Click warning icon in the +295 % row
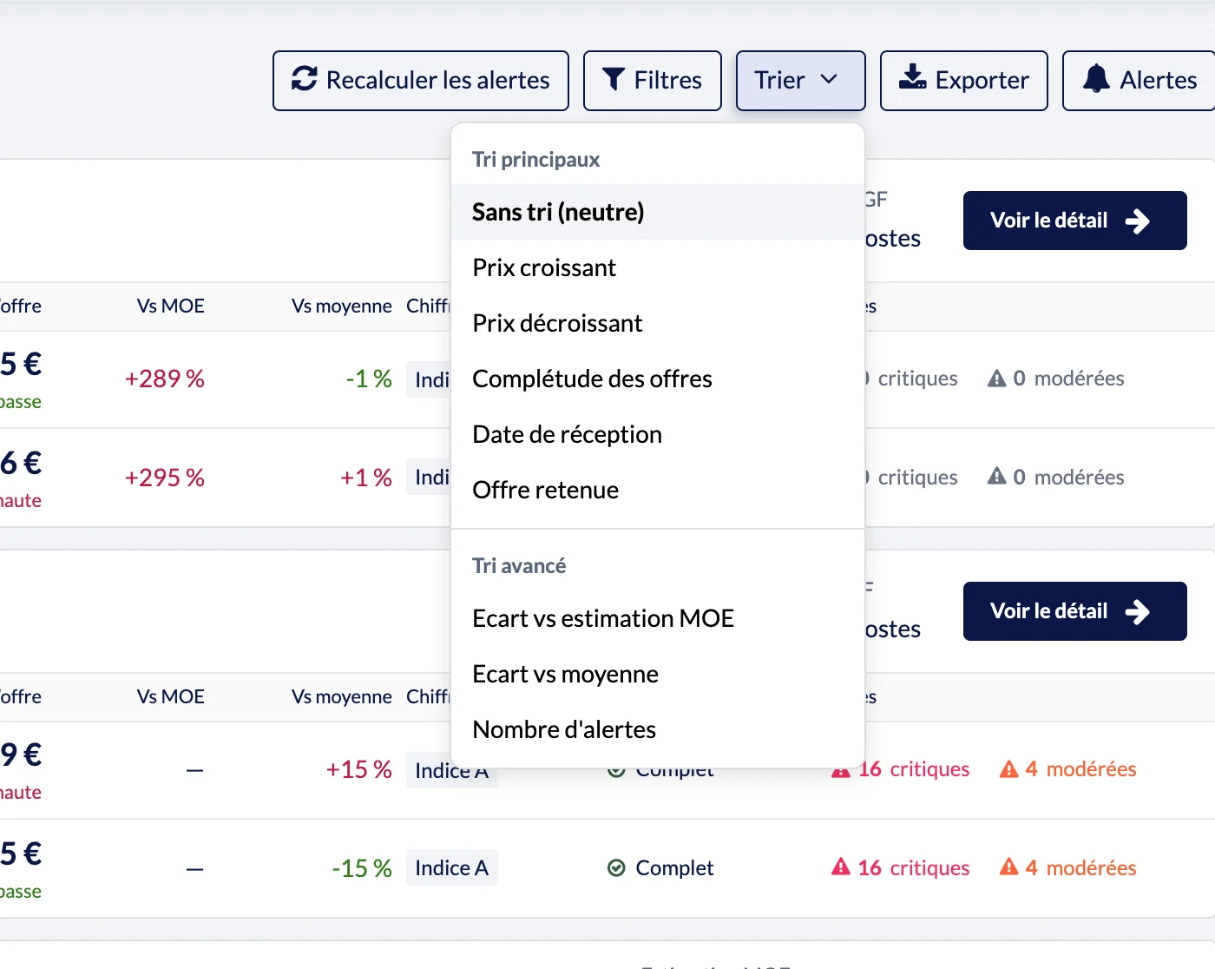Screen dimensions: 1215x969 [x=997, y=477]
